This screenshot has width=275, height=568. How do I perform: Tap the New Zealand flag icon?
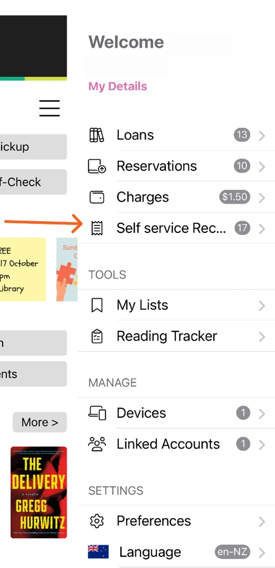(98, 552)
